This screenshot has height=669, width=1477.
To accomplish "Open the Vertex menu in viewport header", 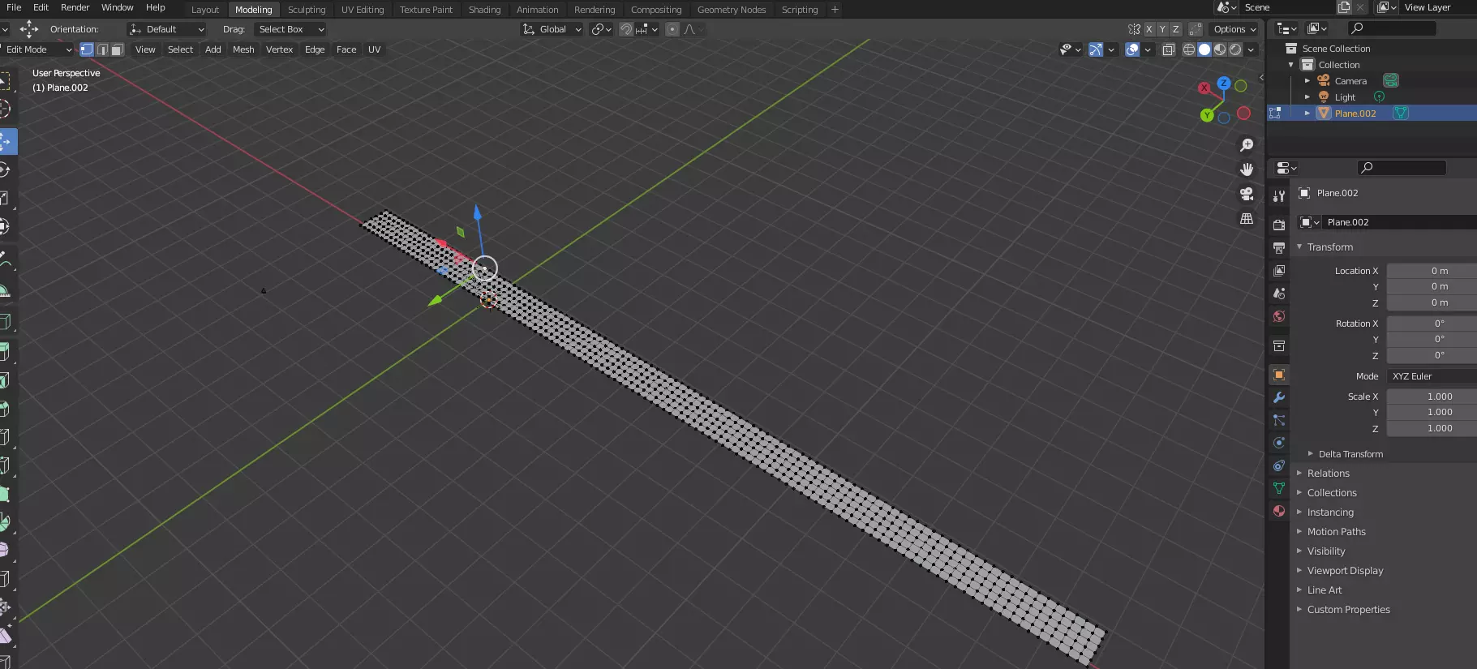I will click(x=279, y=49).
